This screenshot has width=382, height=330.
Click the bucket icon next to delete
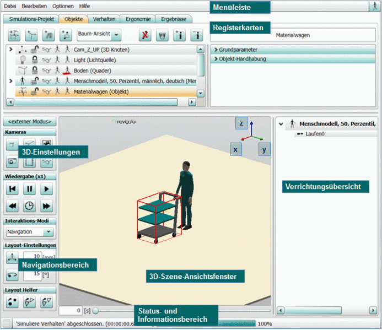coord(162,35)
